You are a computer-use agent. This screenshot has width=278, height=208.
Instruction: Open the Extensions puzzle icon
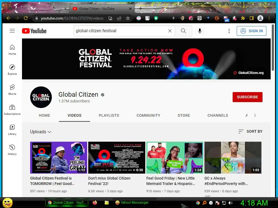(x=243, y=18)
